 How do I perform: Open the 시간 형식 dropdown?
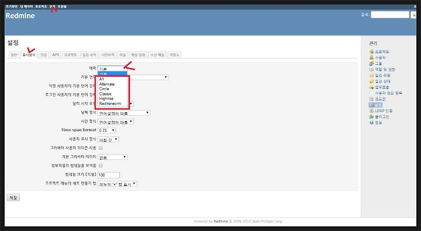click(115, 122)
